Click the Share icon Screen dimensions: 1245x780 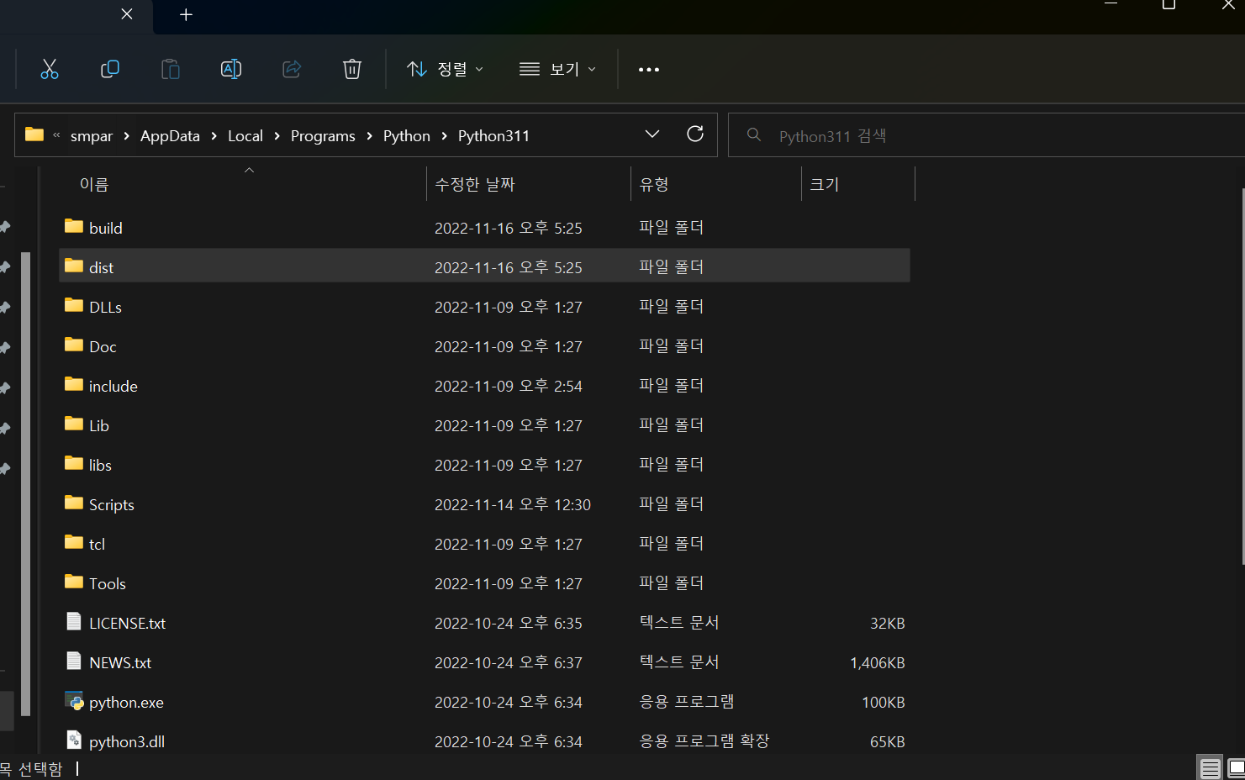[292, 69]
